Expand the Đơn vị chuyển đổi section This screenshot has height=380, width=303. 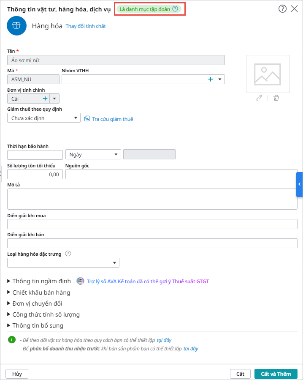9,303
